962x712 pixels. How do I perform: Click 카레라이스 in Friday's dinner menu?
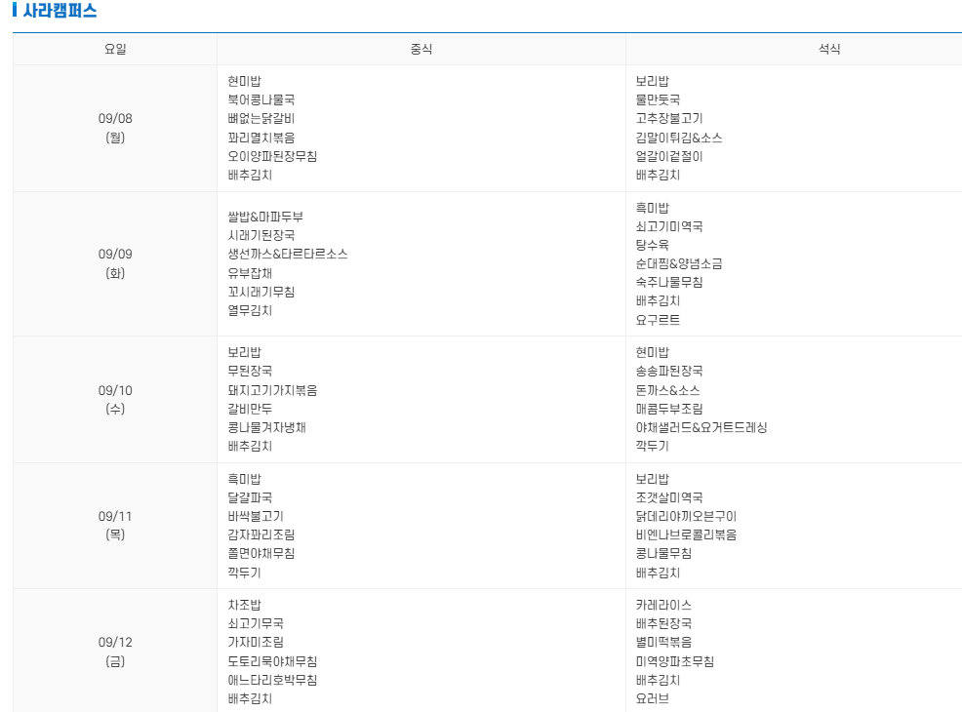tap(664, 604)
